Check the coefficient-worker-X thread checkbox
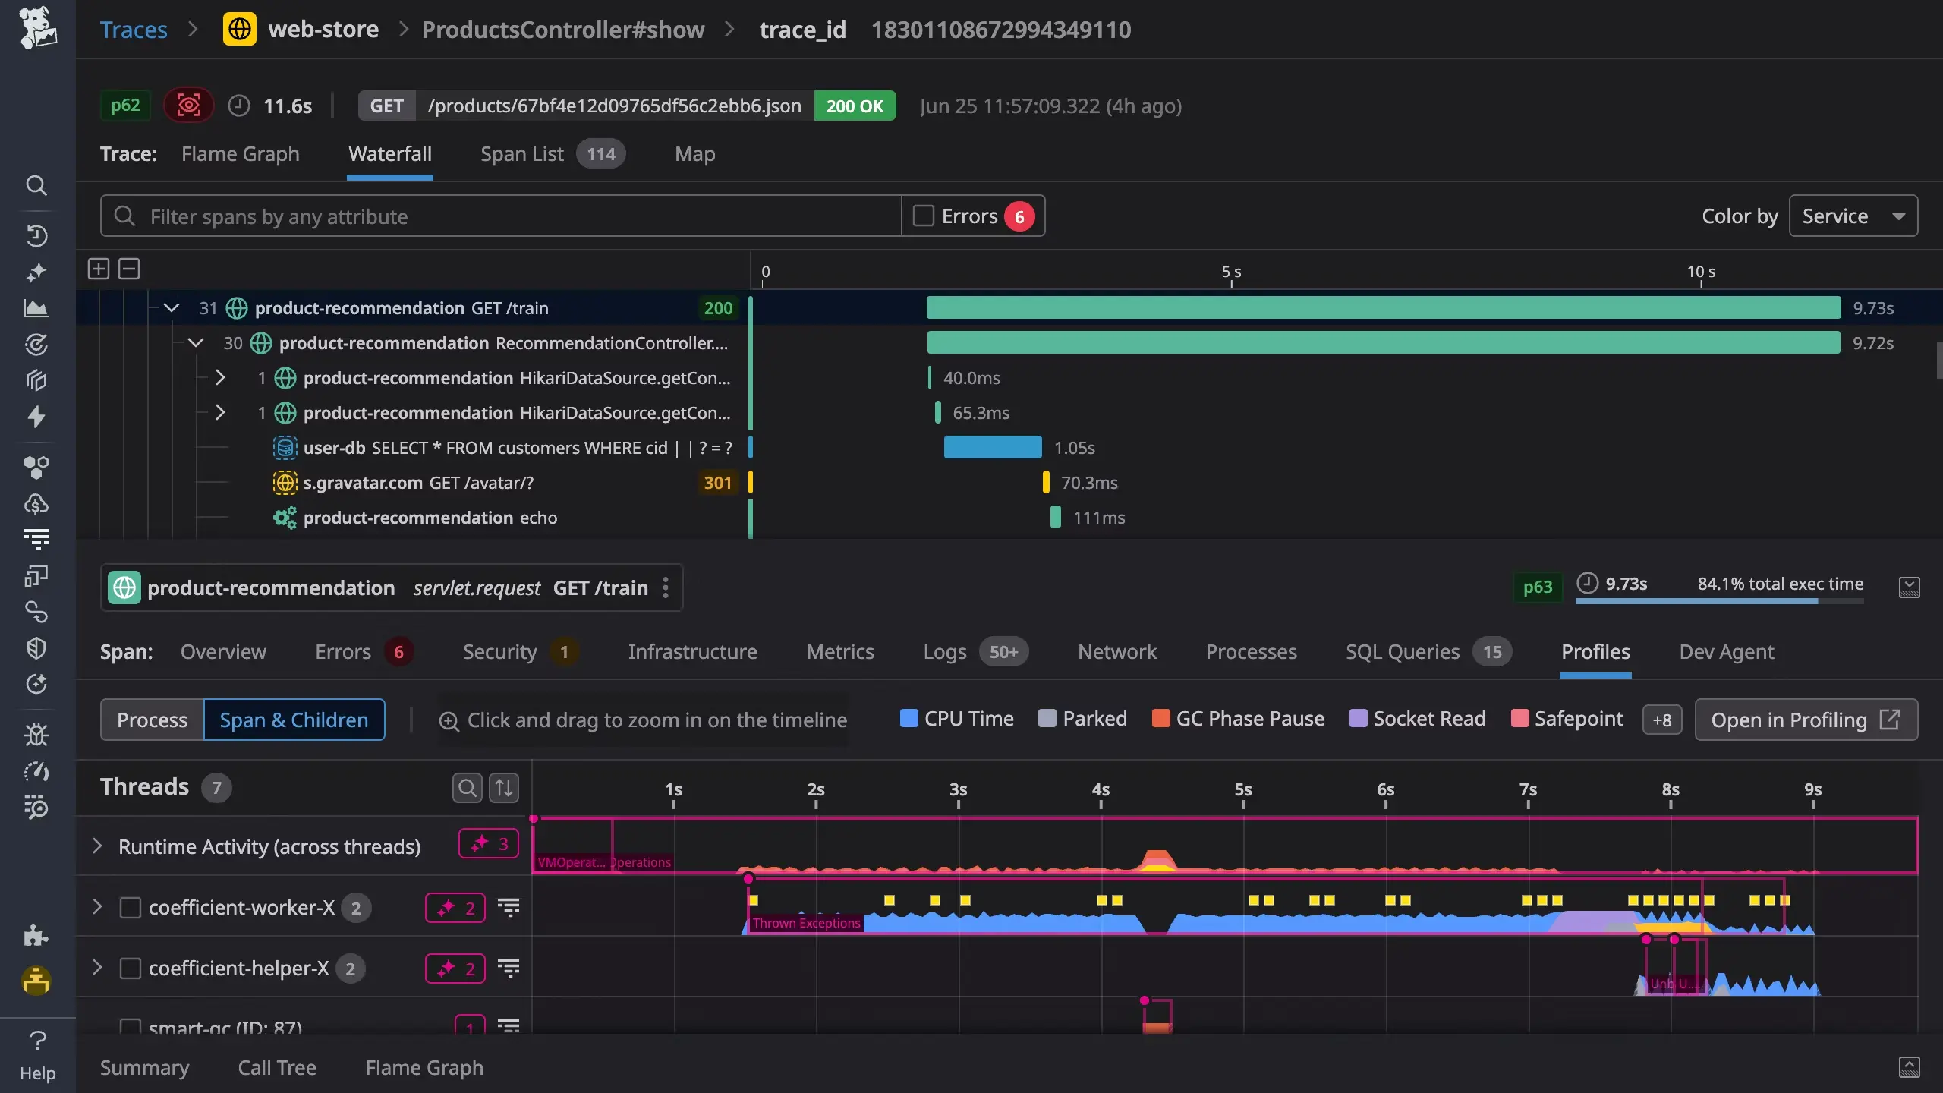1943x1093 pixels. 131,906
